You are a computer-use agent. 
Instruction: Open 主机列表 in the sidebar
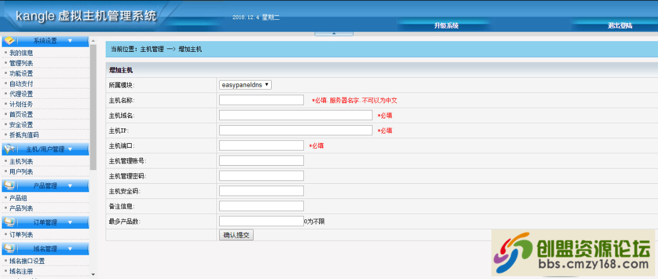tap(21, 161)
